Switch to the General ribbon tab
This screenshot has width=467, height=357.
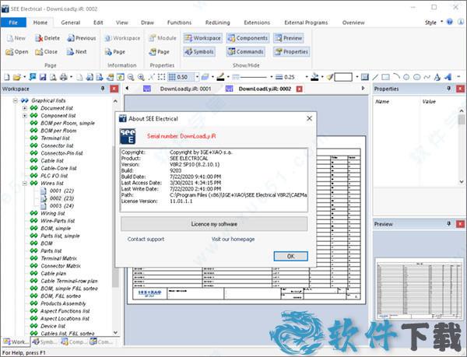click(x=70, y=23)
